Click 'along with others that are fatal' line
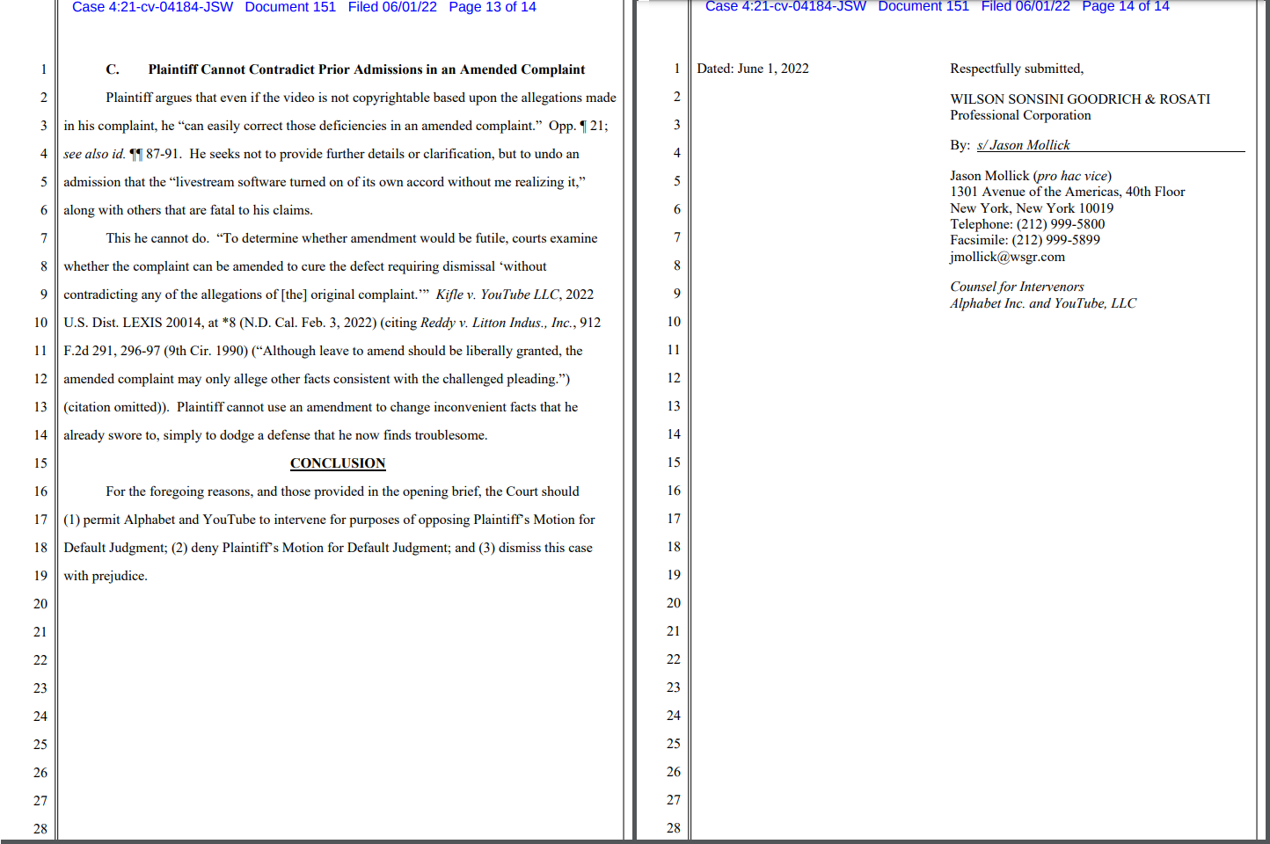This screenshot has height=844, width=1270. (188, 210)
